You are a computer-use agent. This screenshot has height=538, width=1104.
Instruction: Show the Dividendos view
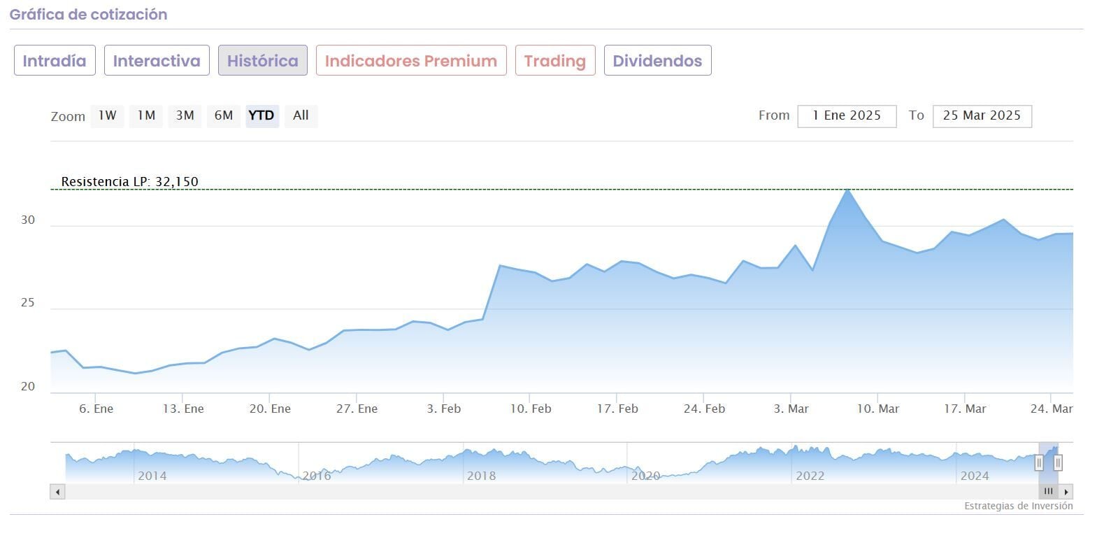(x=657, y=61)
